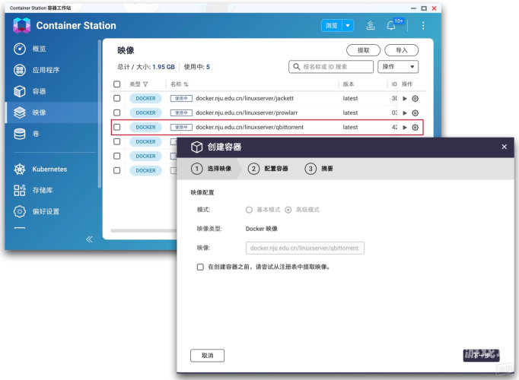
Task: Click the horizontal scrollbar under image table
Action: tap(144, 230)
